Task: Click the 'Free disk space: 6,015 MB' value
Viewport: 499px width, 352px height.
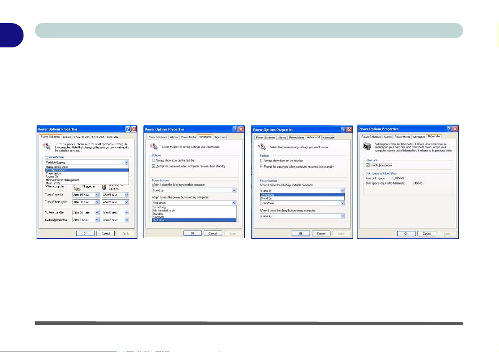Action: (x=398, y=178)
